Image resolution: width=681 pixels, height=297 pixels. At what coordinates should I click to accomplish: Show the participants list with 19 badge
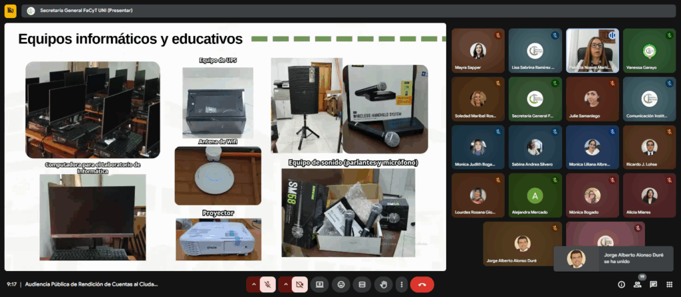point(638,284)
